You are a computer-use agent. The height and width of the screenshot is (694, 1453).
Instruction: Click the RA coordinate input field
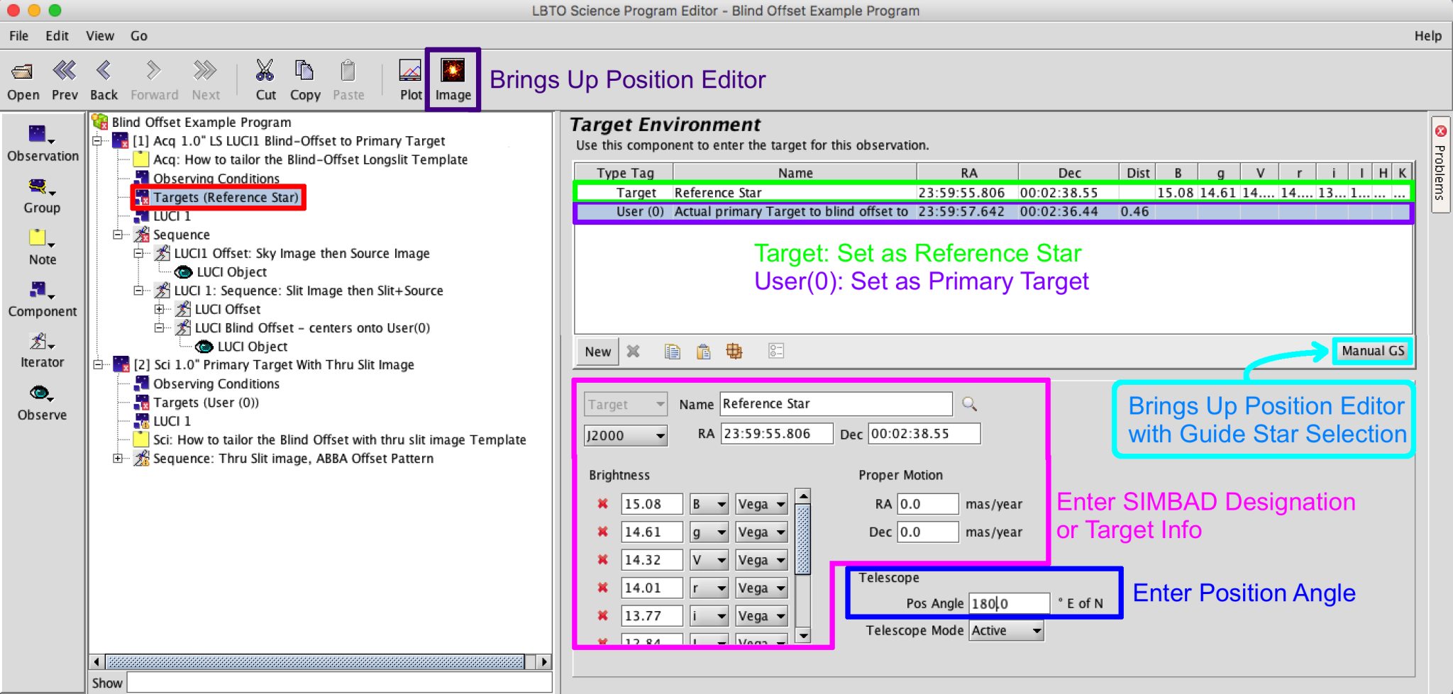click(777, 434)
